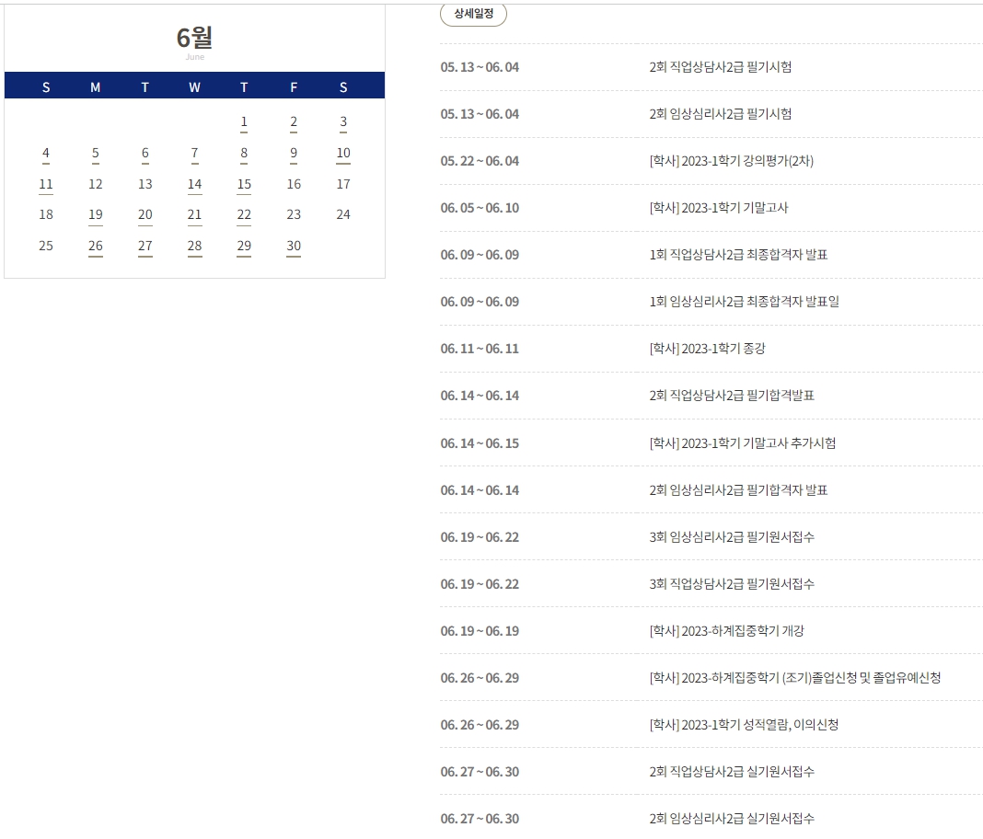The width and height of the screenshot is (983, 839).
Task: Pick June 19 on the calendar
Action: tap(96, 215)
